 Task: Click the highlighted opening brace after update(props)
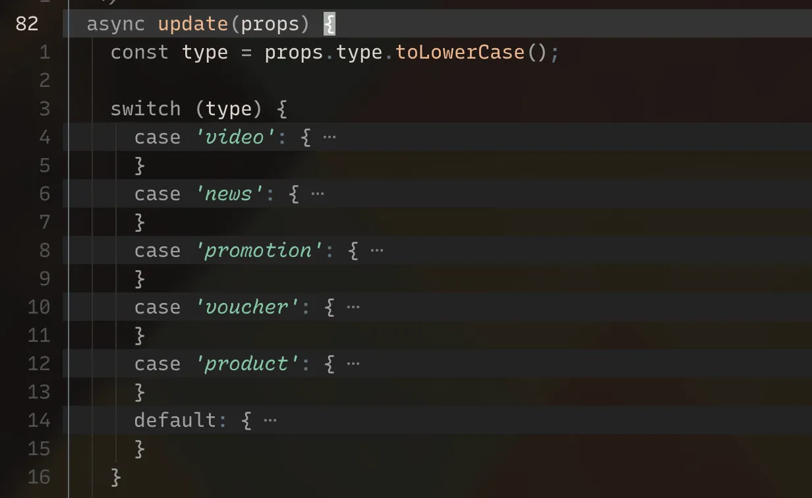(330, 25)
